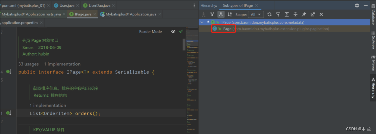The width and height of the screenshot is (376, 134).
Task: Open the Scope All dropdown
Action: 256,15
